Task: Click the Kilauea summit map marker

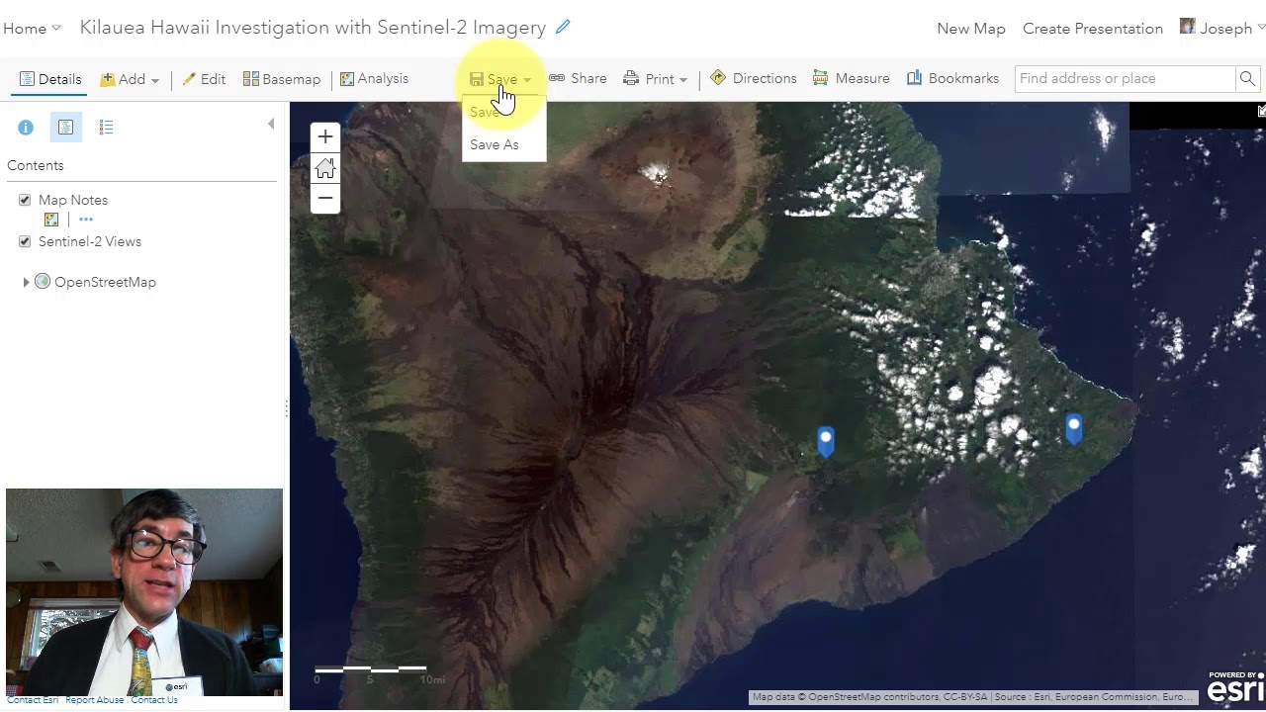Action: pos(826,441)
